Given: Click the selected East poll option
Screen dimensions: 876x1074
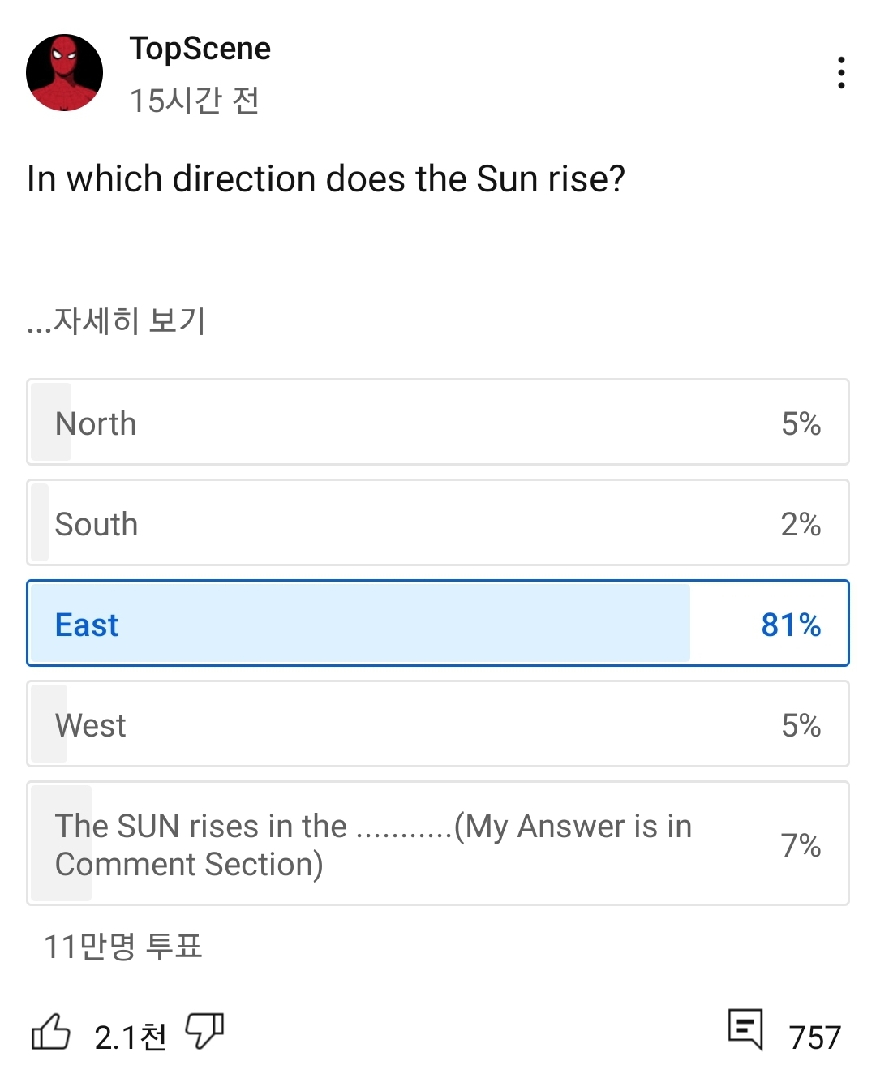Looking at the screenshot, I should [438, 624].
